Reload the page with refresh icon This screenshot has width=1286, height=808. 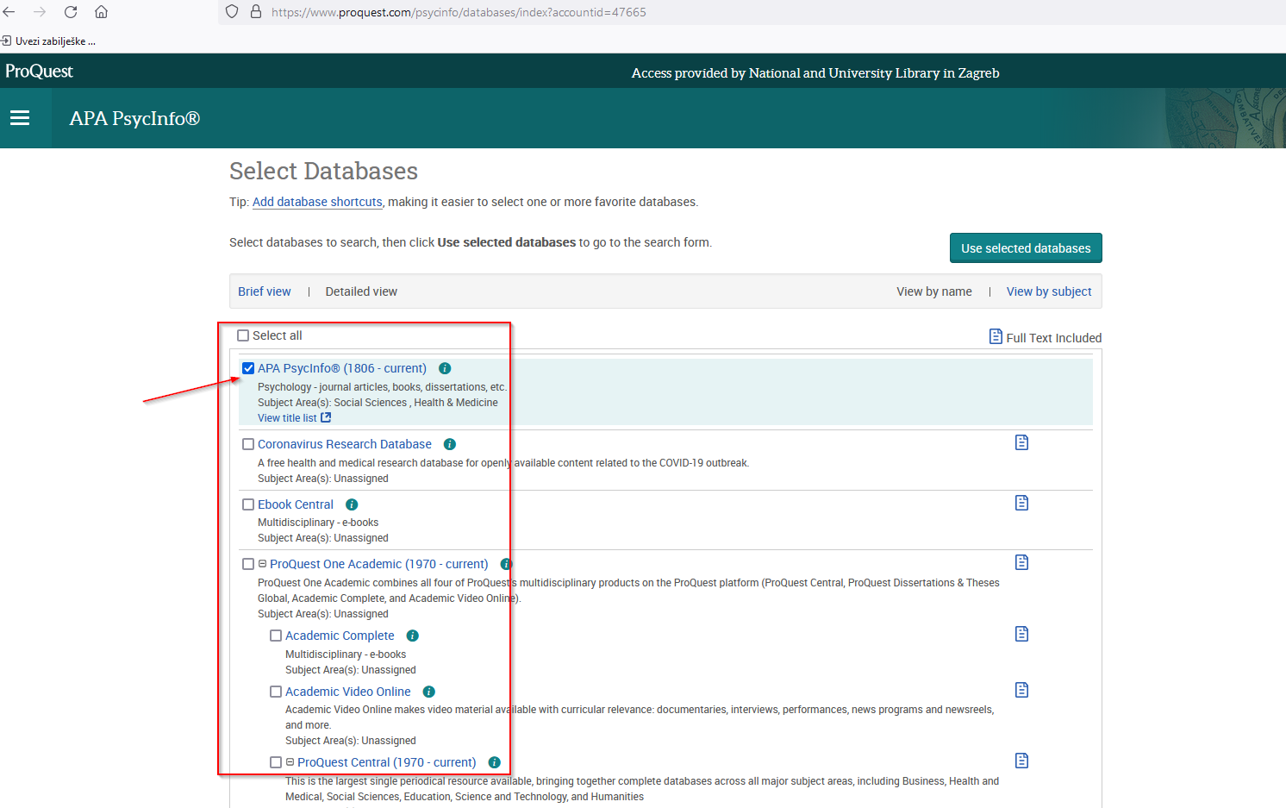coord(71,12)
